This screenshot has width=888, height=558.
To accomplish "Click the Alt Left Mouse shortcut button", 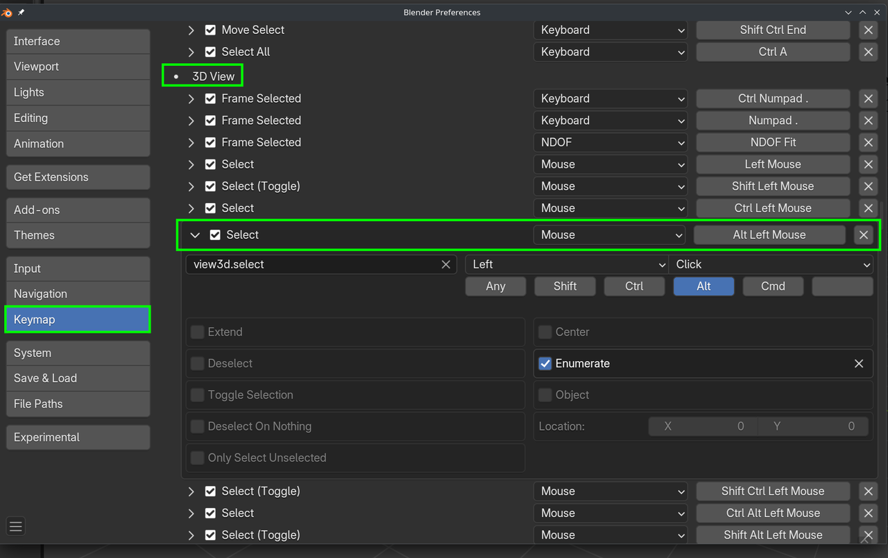I will (769, 235).
